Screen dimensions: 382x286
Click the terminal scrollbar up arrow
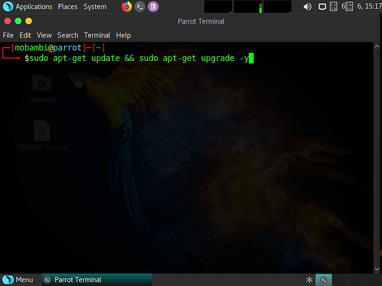(x=377, y=46)
